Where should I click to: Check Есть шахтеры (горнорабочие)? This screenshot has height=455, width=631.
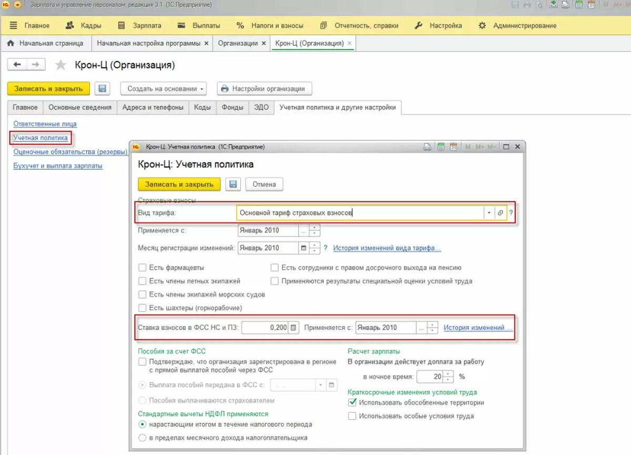coord(142,308)
